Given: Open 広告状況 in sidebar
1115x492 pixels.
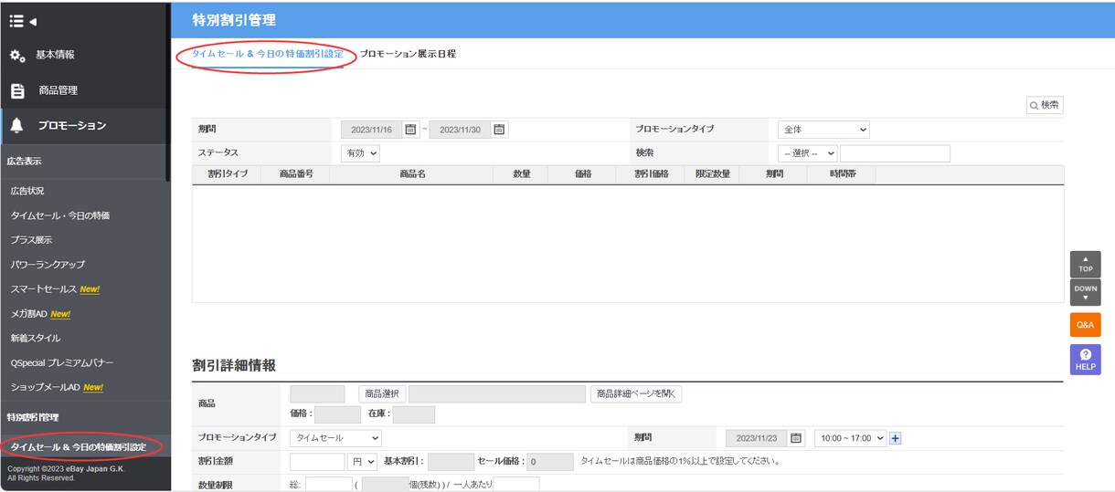Looking at the screenshot, I should (x=27, y=191).
